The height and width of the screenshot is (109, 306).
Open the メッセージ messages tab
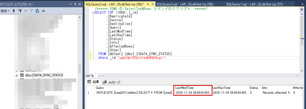pos(111,82)
